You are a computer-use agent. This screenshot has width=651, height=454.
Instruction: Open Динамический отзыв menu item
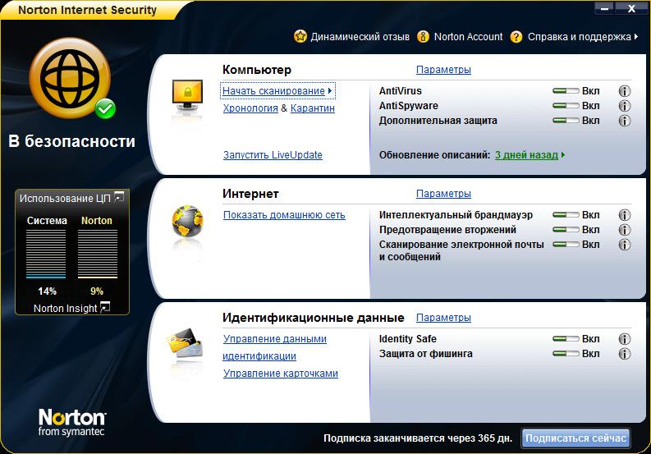click(x=360, y=37)
